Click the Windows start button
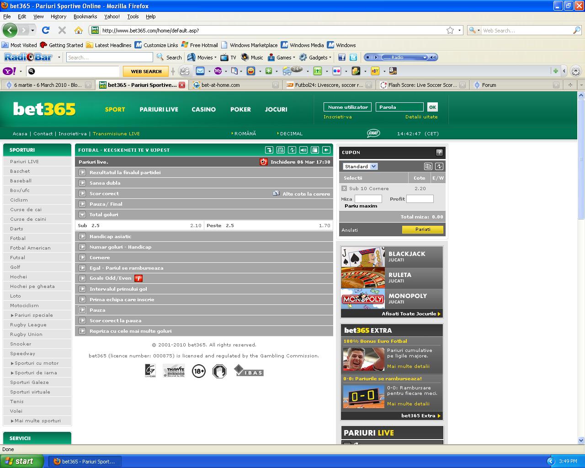Image resolution: width=585 pixels, height=468 pixels. coord(22,461)
